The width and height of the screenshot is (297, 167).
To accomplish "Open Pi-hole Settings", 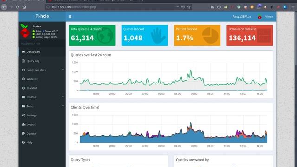I will pos(42,116).
